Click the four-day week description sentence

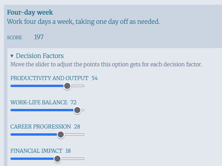(x=83, y=21)
